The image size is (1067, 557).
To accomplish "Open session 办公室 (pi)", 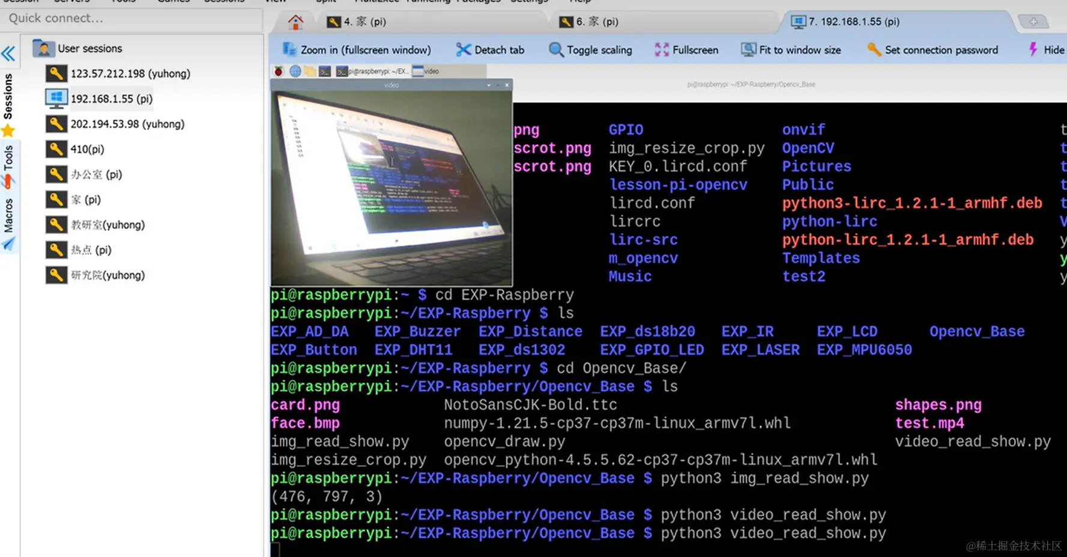I will (97, 174).
